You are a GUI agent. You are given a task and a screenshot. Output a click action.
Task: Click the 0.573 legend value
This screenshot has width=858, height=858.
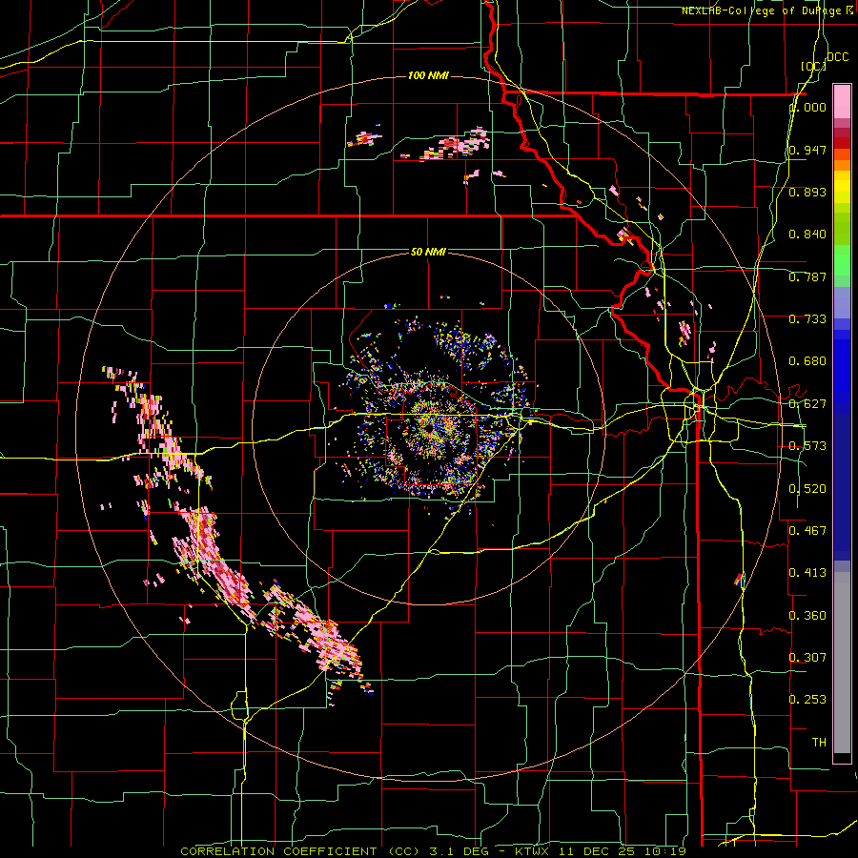807,446
